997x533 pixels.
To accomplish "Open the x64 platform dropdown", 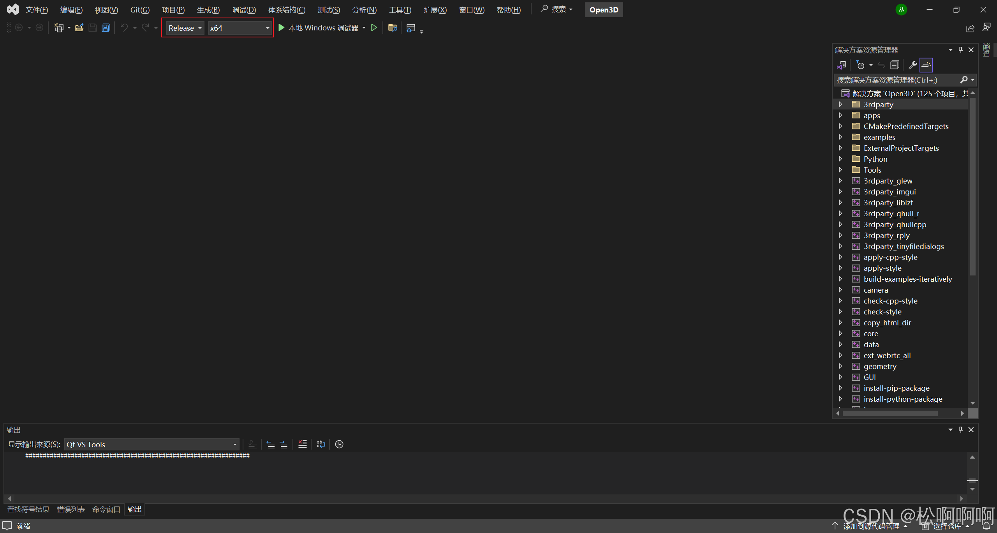I will click(267, 28).
